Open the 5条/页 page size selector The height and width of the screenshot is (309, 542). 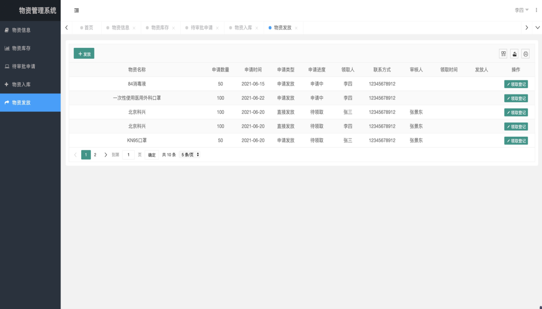[190, 155]
